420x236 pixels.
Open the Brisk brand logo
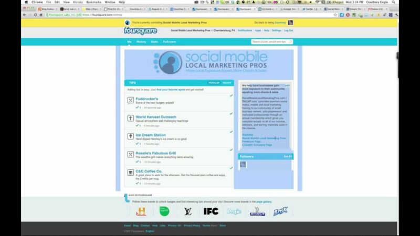point(280,211)
